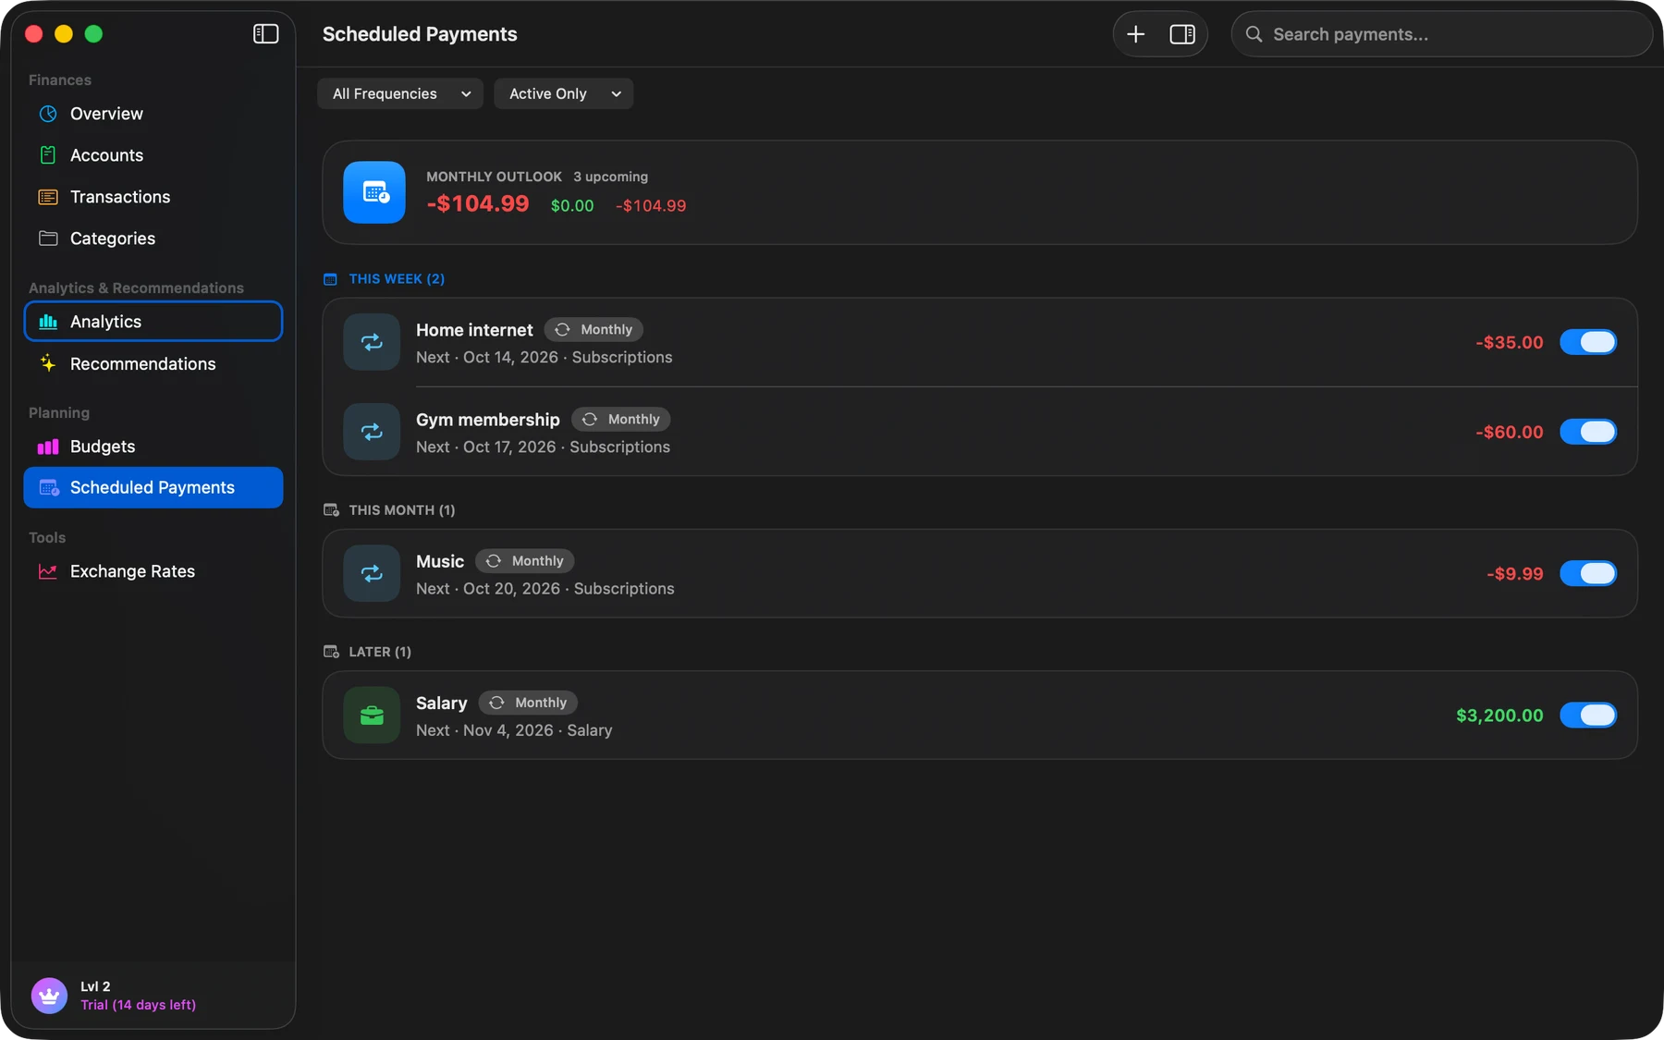Image resolution: width=1664 pixels, height=1040 pixels.
Task: Click the Exchange Rates chart icon
Action: 48,571
